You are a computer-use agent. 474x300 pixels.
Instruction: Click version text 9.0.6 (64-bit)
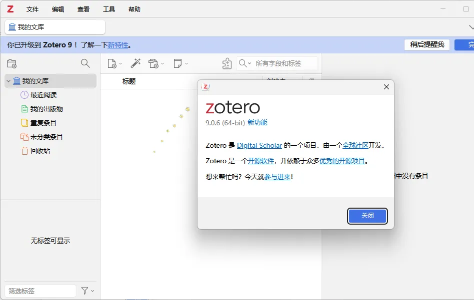coord(225,123)
